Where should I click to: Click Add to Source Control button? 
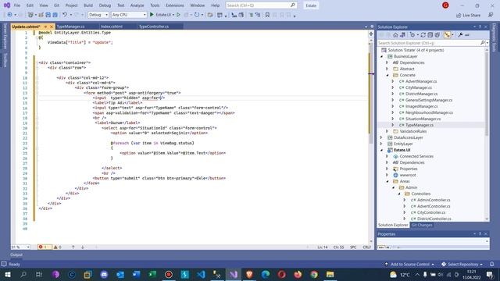[409, 264]
